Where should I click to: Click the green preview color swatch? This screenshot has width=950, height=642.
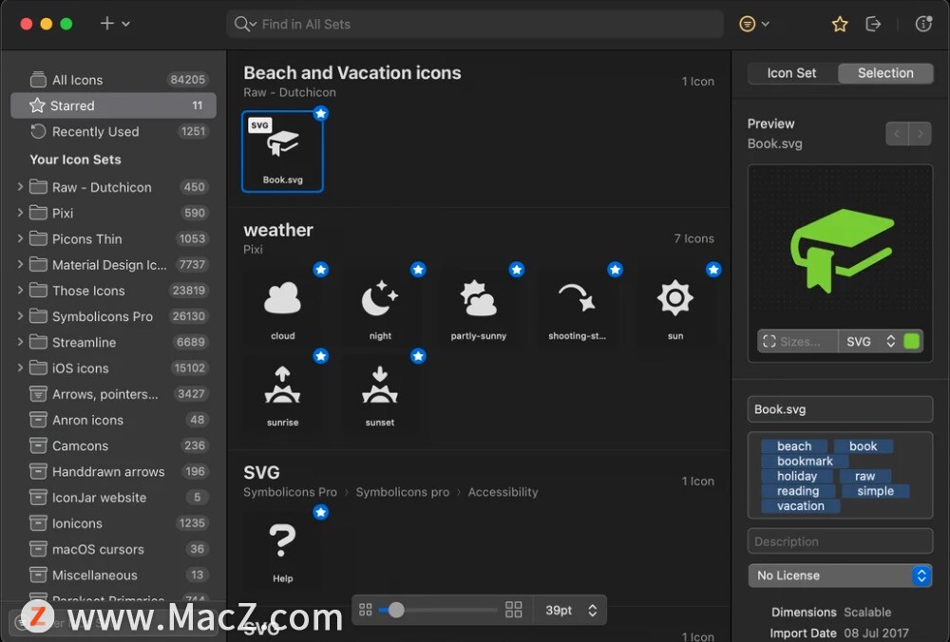pos(911,342)
